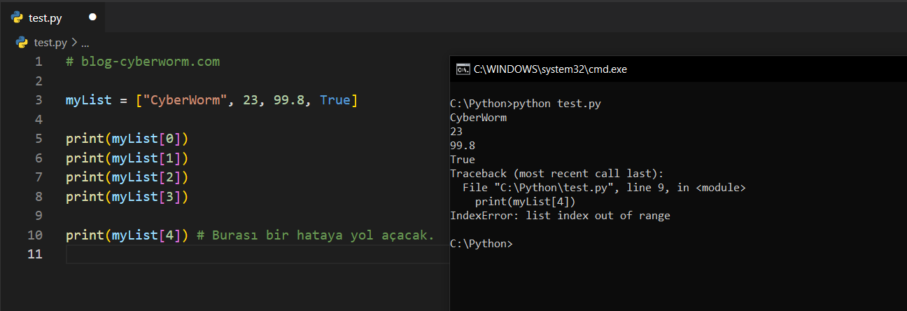Click the print(myList[0]) statement
The width and height of the screenshot is (907, 311).
[x=127, y=139]
